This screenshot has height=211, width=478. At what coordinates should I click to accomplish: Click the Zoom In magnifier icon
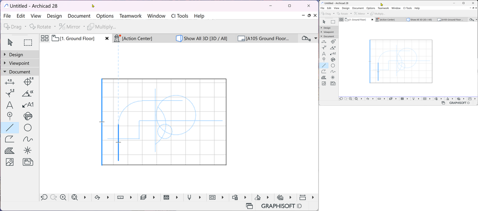63,197
